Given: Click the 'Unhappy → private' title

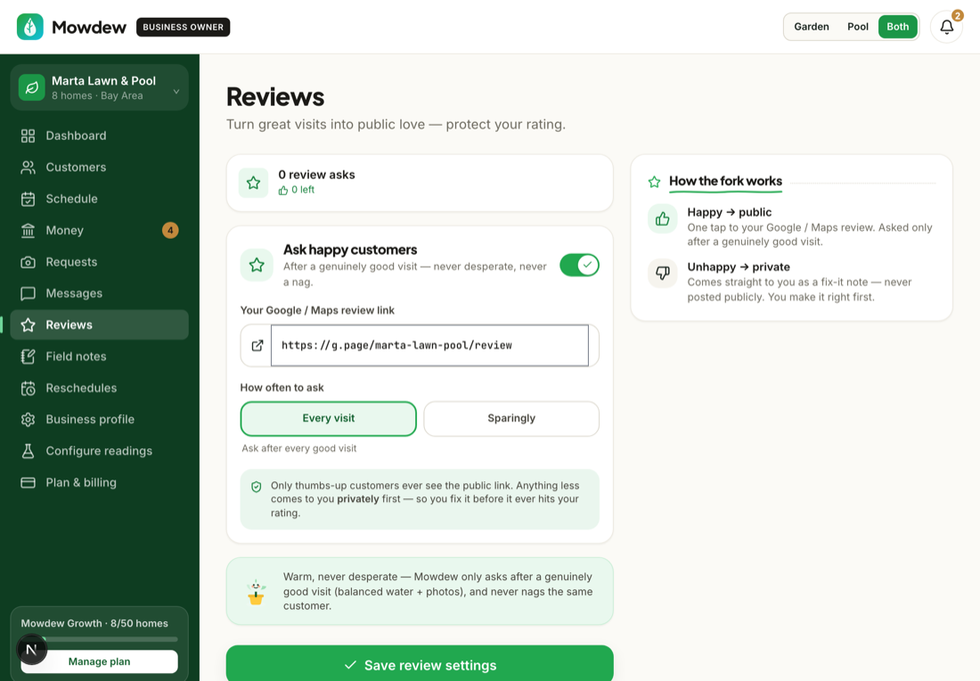Looking at the screenshot, I should [x=739, y=267].
